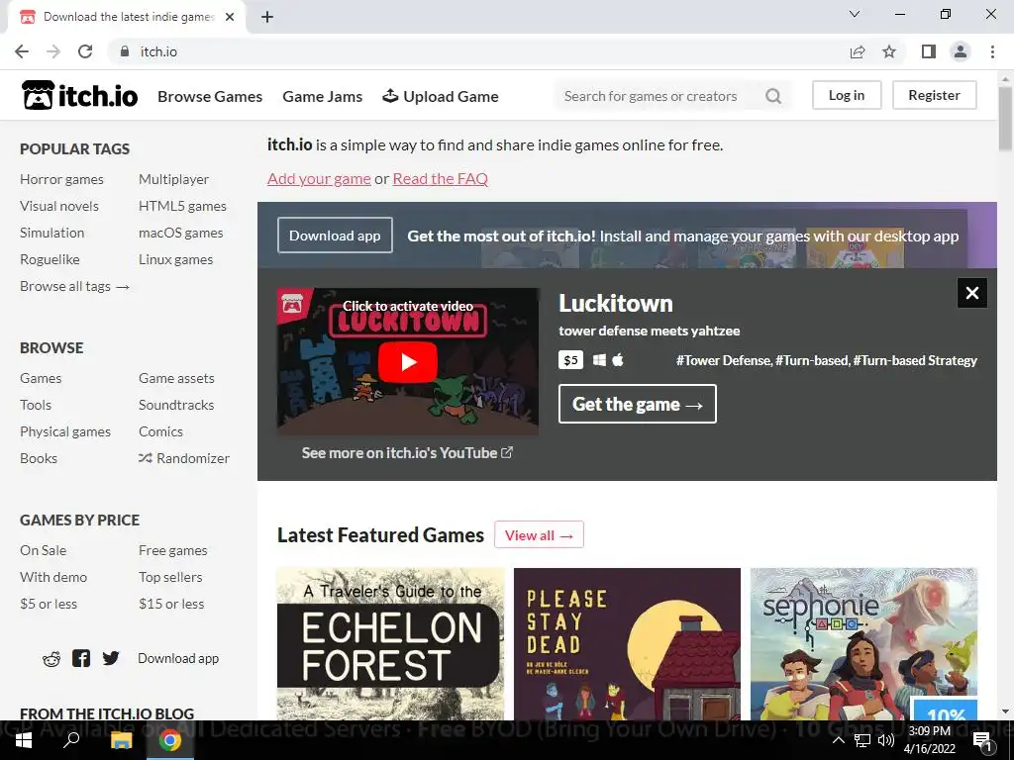Screen dimensions: 1014x760
Task: Click the Log in button
Action: pos(847,95)
